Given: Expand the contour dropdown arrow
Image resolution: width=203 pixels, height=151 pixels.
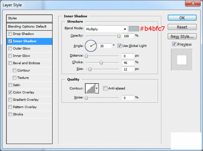Looking at the screenshot, I should click(x=97, y=88).
